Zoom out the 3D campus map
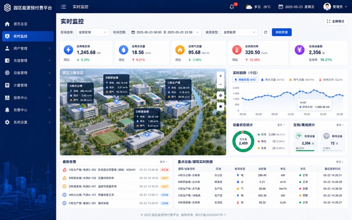This screenshot has width=352, height=220. [x=220, y=84]
